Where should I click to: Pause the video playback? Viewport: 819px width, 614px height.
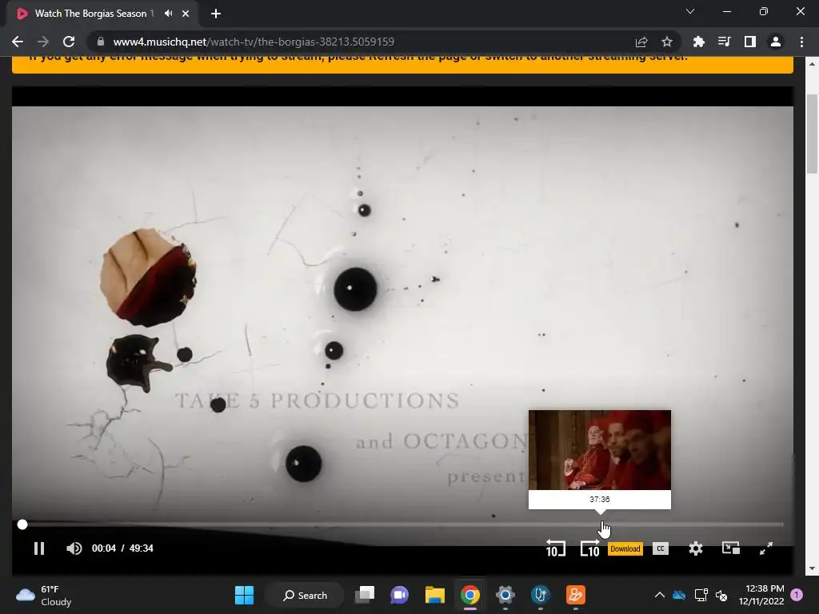pos(39,548)
